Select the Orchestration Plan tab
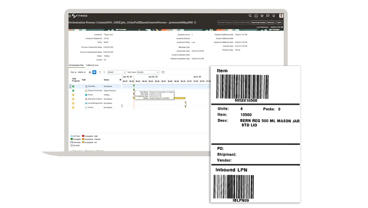Screen dimensions: 368x208 pos(76,65)
